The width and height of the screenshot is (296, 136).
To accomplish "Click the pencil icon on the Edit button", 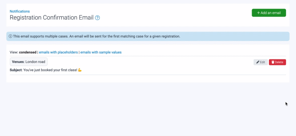I will click(258, 62).
